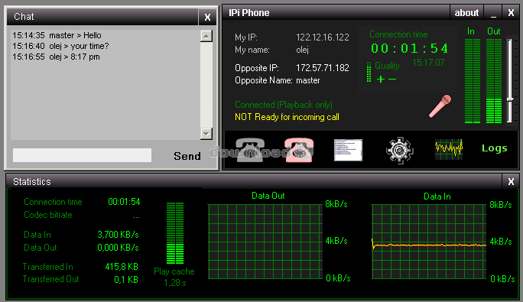Screen dimensions: 523x302
Task: Click the Data Out value 0,000 KB/s
Action: coord(118,248)
